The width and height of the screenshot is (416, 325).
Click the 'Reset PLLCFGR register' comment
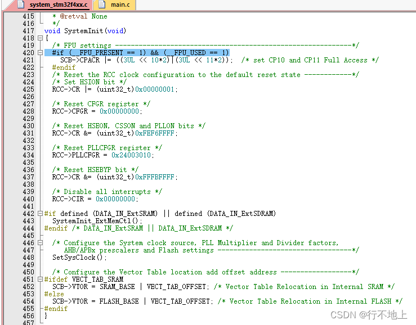tap(107, 148)
